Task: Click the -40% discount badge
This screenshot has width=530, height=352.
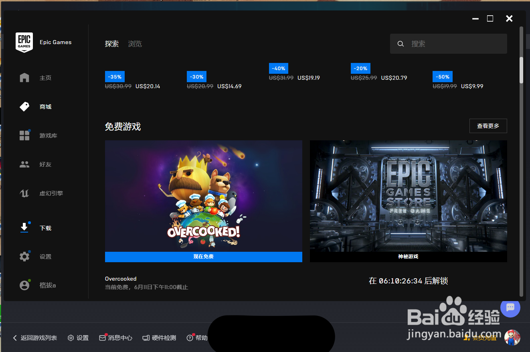Action: (279, 68)
